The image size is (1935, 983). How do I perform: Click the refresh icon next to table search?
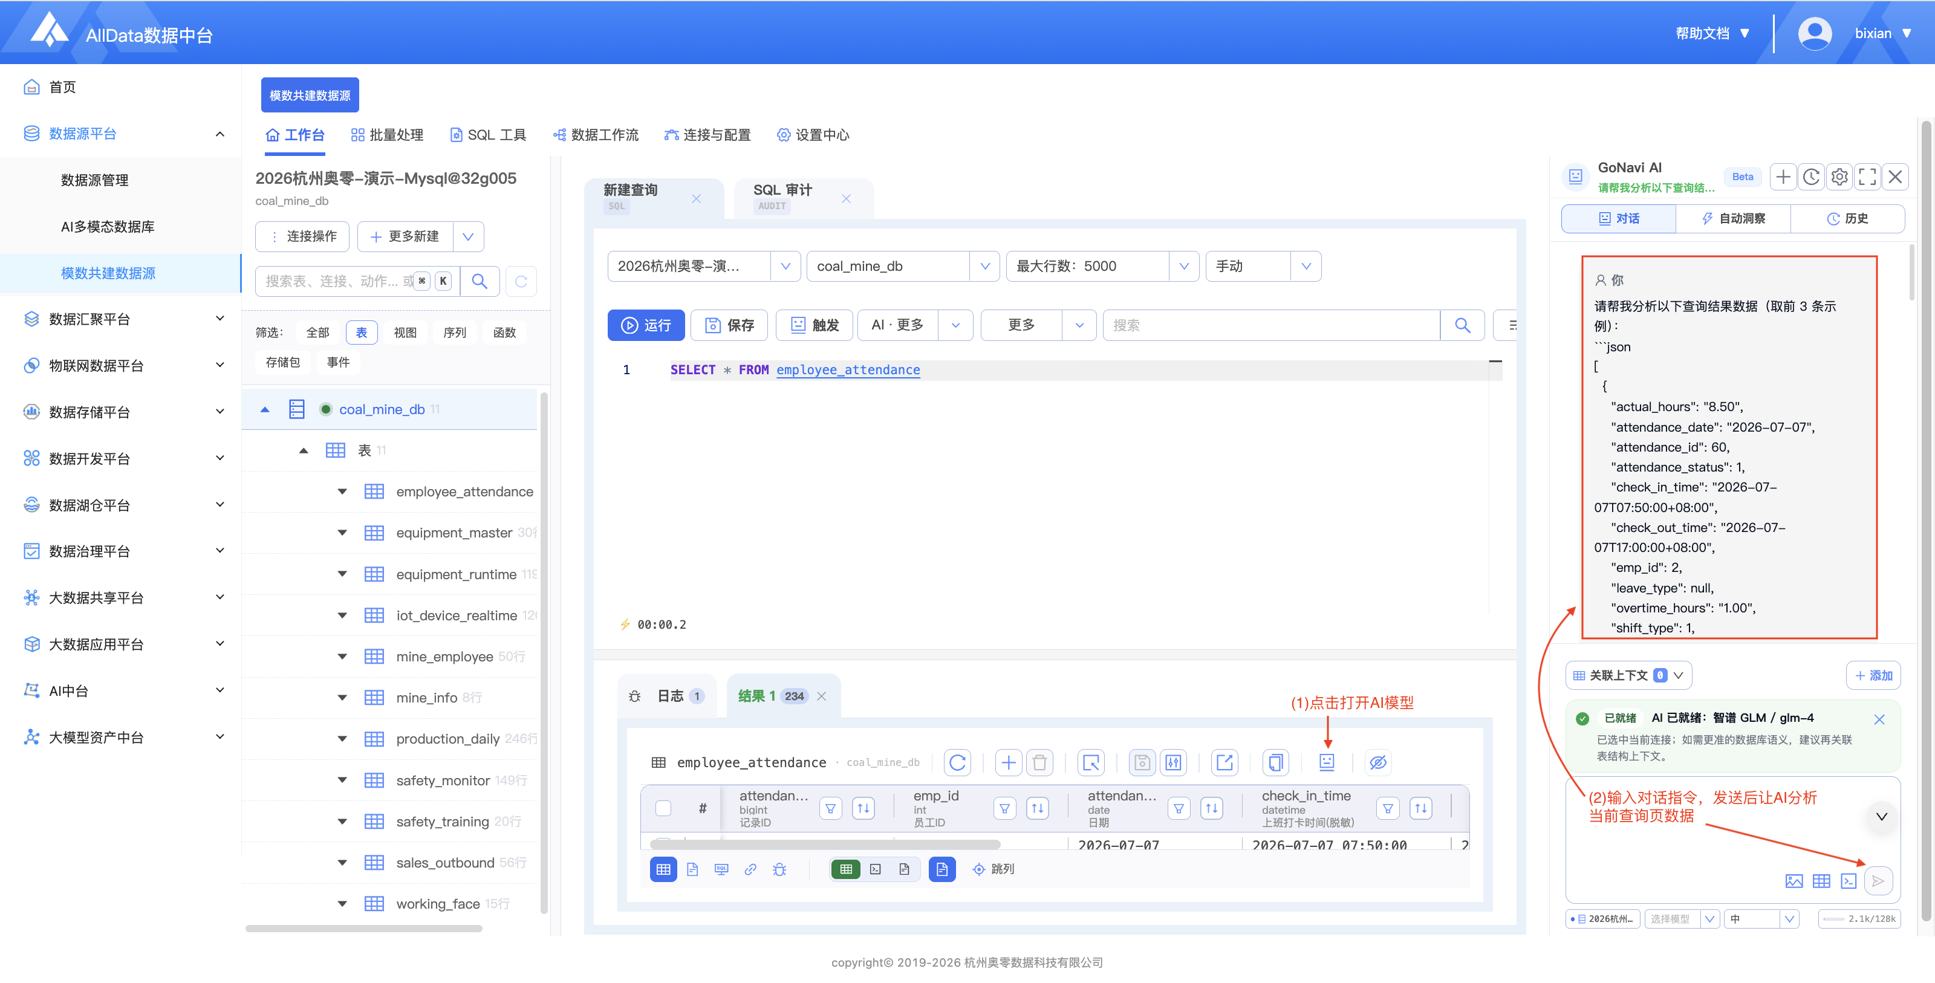(x=521, y=282)
